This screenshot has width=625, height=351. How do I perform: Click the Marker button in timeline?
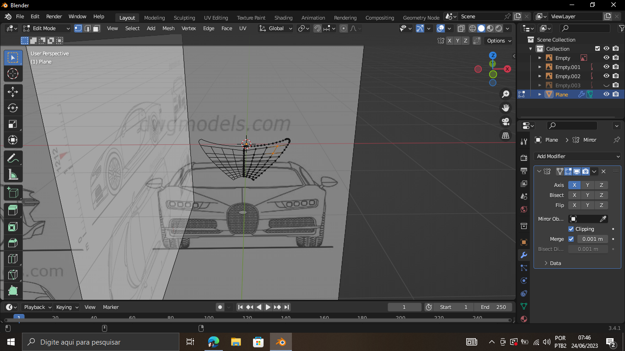click(x=111, y=307)
